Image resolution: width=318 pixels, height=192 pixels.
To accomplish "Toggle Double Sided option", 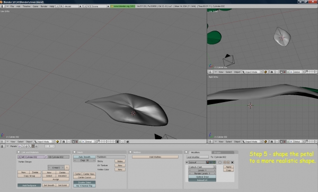I will point(84,182).
